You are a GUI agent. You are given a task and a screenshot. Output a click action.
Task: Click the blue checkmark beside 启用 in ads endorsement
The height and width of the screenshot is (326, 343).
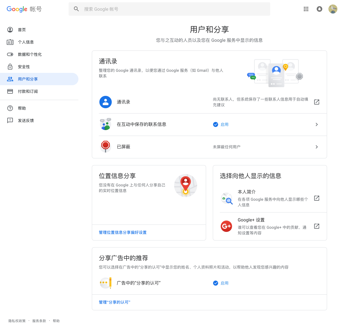216,283
